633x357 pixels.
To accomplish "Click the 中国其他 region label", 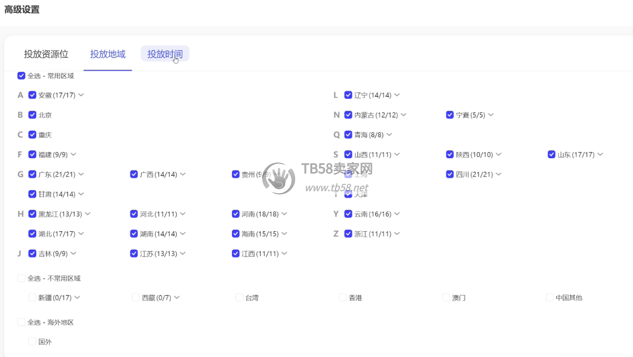I will coord(569,298).
